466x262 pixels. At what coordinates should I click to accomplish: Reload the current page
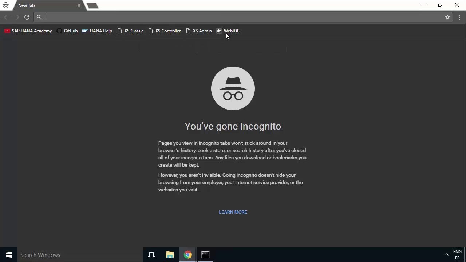click(x=27, y=17)
